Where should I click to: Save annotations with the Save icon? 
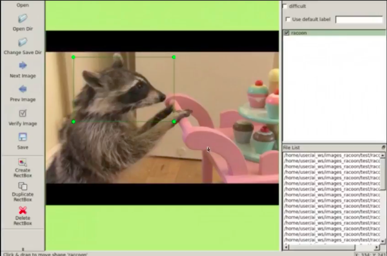coord(23,137)
